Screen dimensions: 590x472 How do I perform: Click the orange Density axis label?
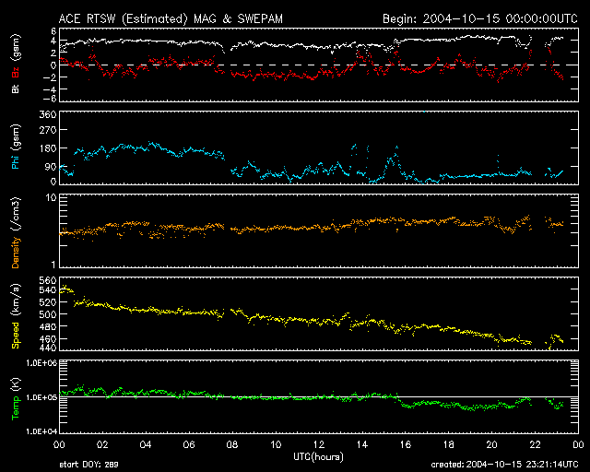coord(16,252)
